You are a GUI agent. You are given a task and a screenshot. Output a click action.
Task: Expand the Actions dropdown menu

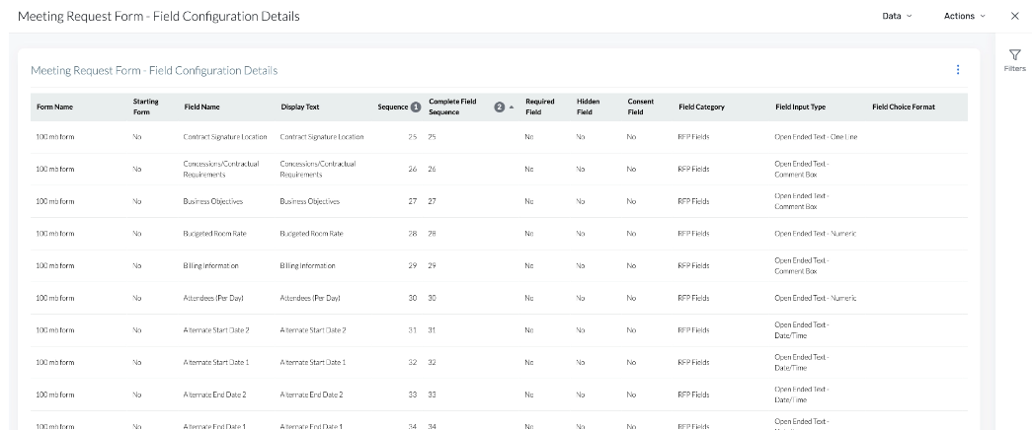[x=964, y=16]
